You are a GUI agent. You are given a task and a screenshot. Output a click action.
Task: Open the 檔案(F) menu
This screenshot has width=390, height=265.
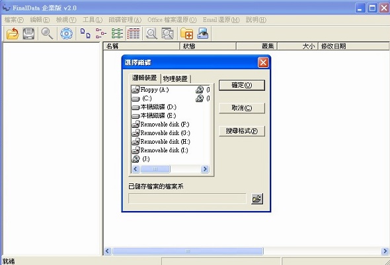coord(14,20)
